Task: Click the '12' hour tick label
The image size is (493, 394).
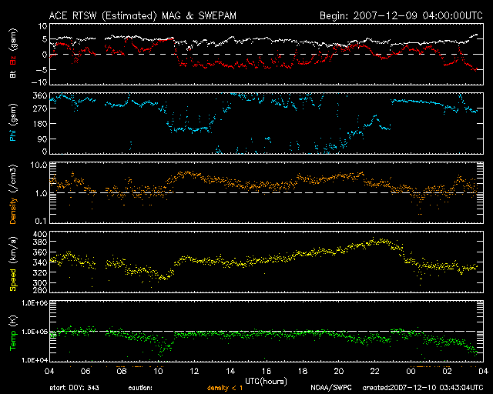Action: pos(194,372)
